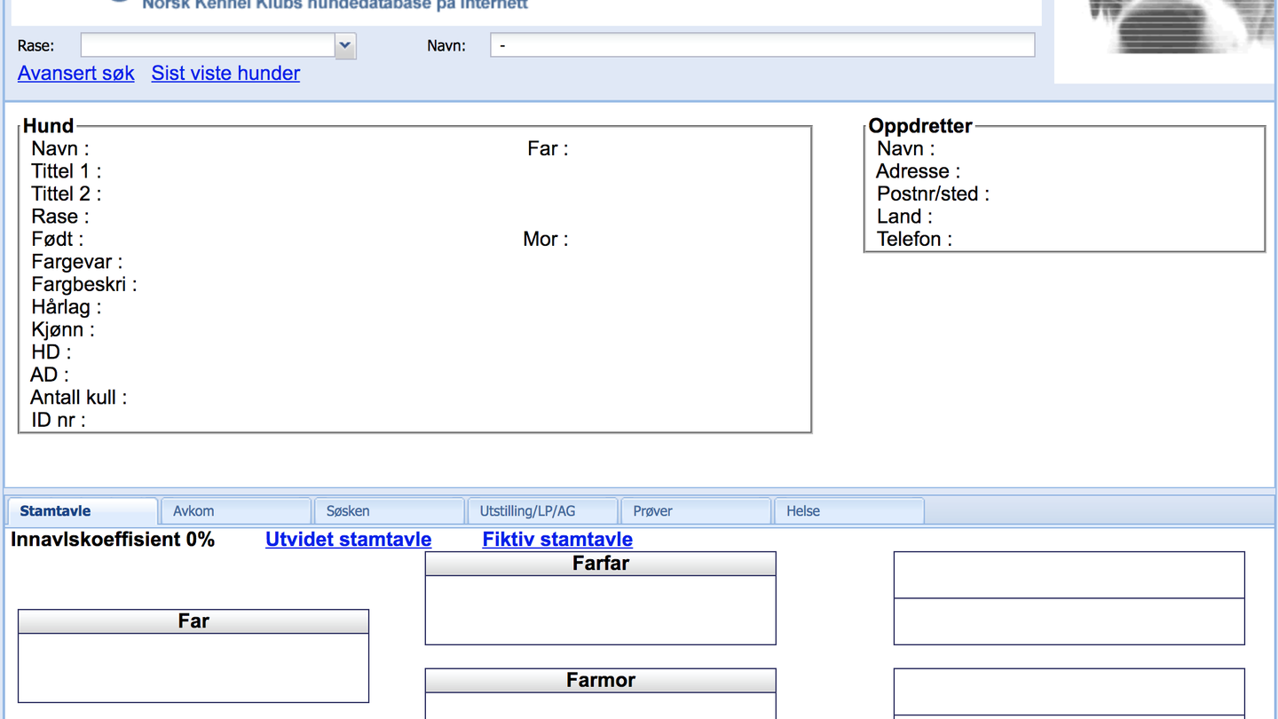Open the Utvidet stamtavle link
This screenshot has width=1278, height=719.
coord(348,540)
